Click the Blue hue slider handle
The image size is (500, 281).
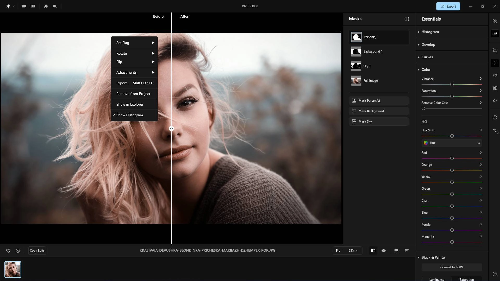tap(452, 218)
